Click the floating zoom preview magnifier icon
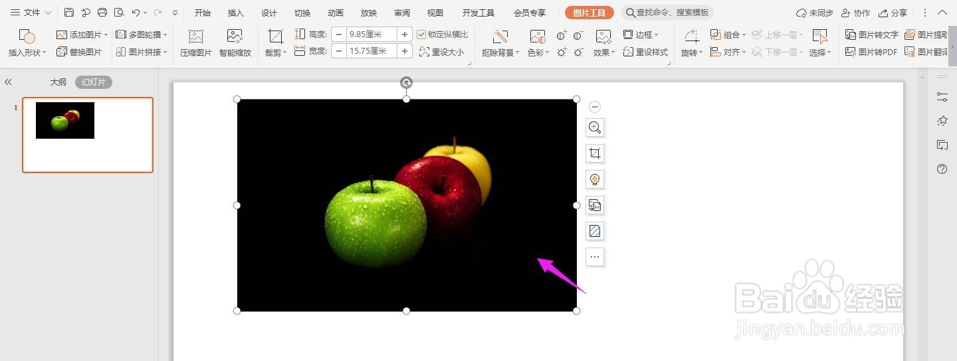The width and height of the screenshot is (957, 361). (595, 127)
